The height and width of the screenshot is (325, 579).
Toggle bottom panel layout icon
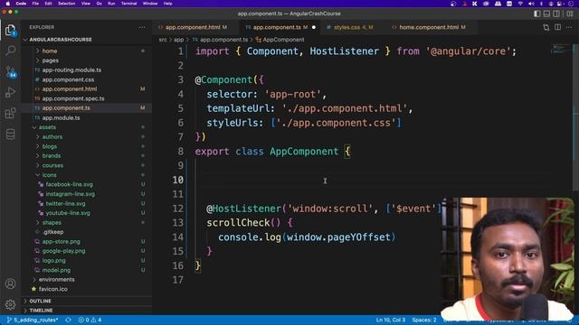pyautogui.click(x=546, y=14)
